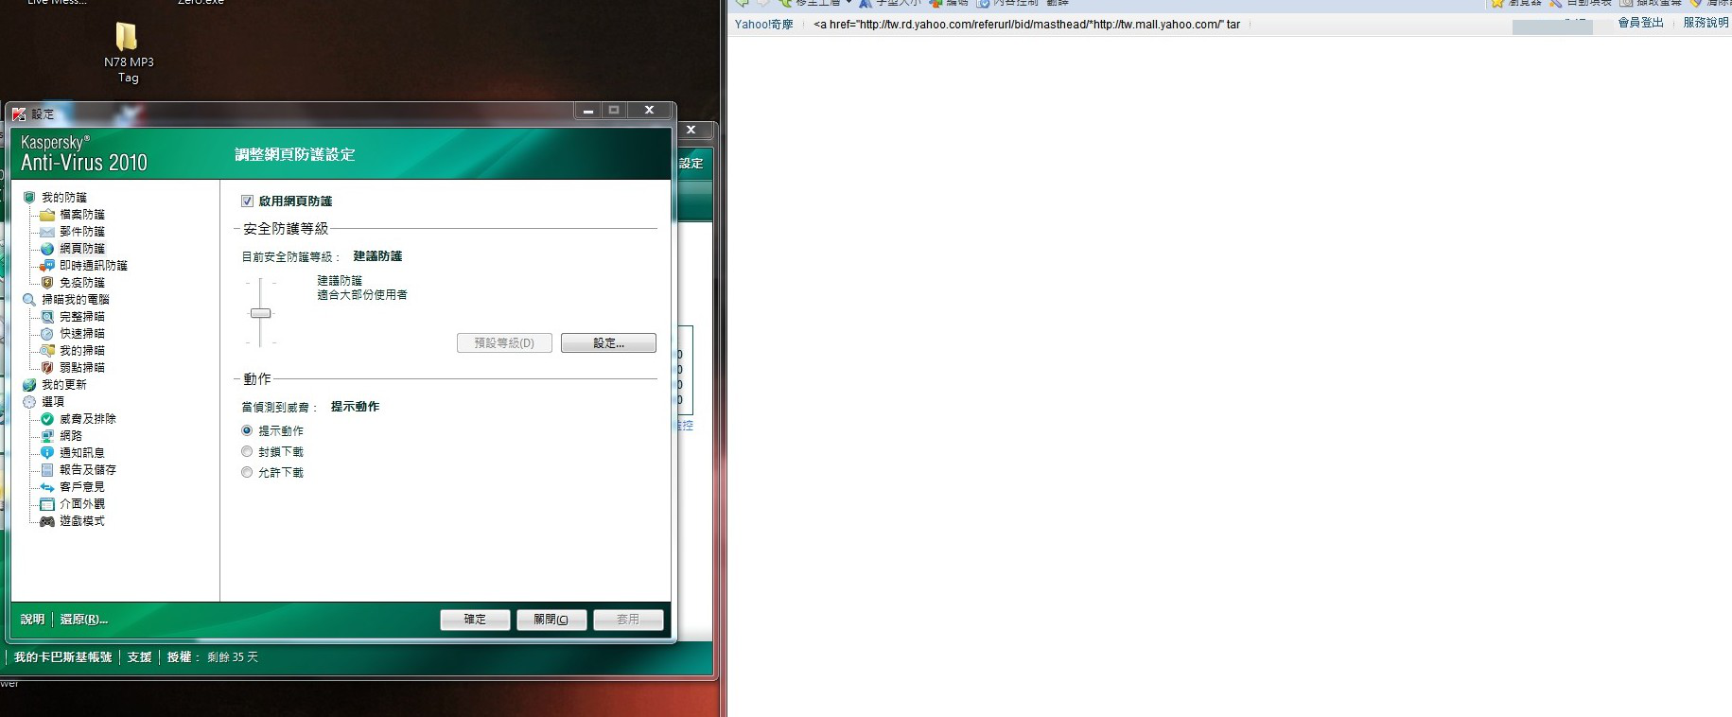Open 服務說明 link in browser
The image size is (1732, 717).
pyautogui.click(x=1706, y=23)
